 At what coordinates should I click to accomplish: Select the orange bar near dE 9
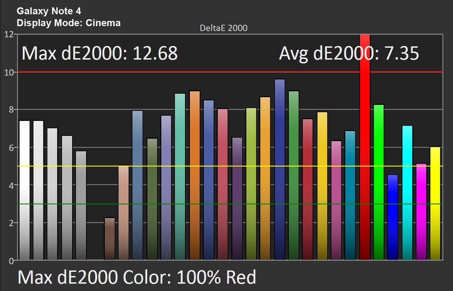coord(194,176)
